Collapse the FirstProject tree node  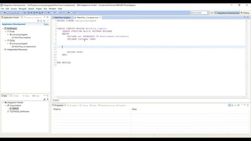click(x=3, y=29)
